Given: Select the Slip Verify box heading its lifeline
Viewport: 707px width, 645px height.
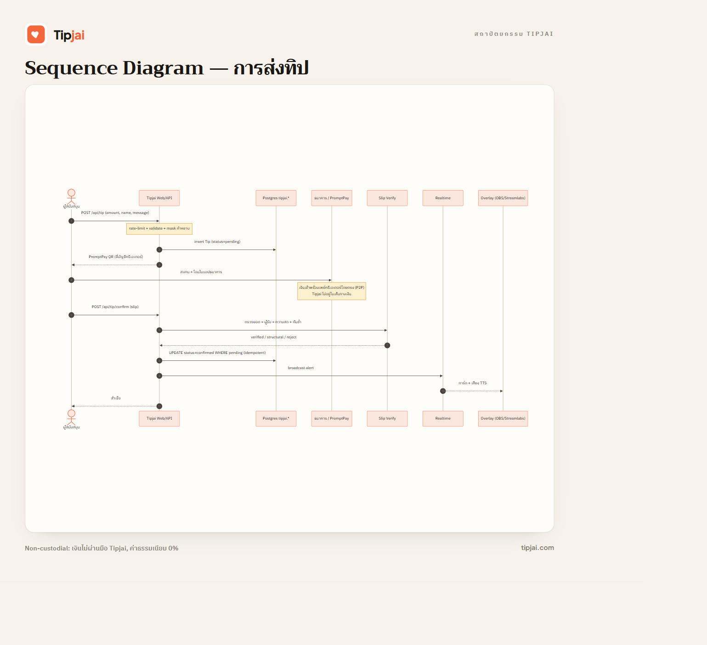Looking at the screenshot, I should (387, 198).
